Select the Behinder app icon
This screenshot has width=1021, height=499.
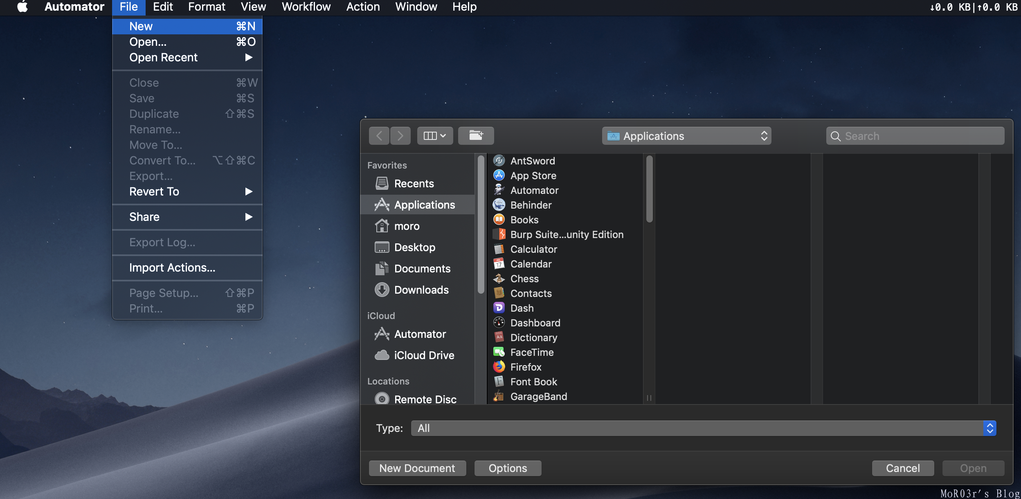pos(499,205)
